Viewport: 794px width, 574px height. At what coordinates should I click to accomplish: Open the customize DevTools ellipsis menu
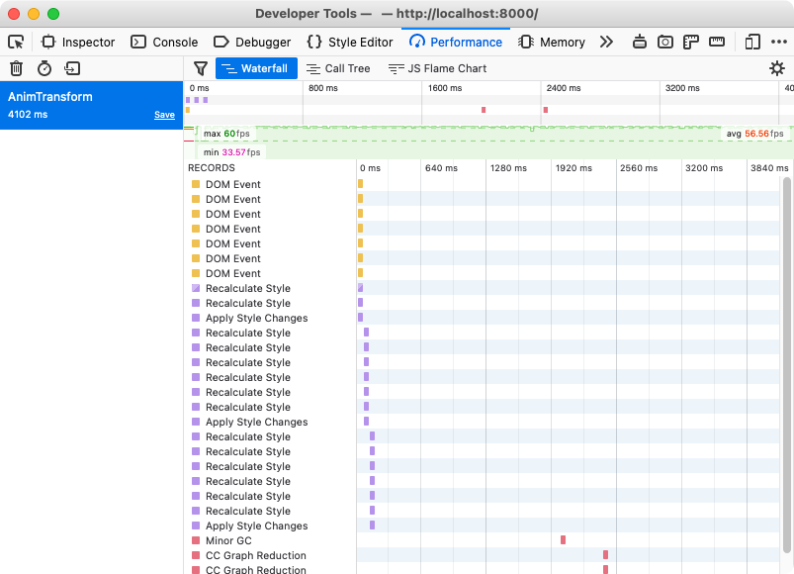[779, 43]
